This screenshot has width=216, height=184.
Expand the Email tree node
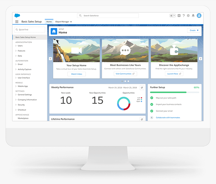16,64
